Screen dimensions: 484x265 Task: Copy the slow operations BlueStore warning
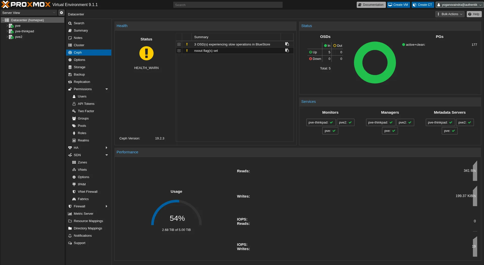[x=287, y=44]
